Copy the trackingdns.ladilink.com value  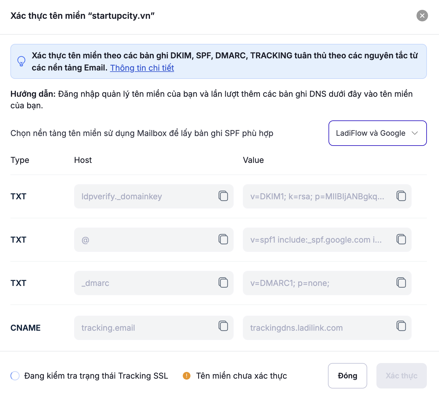[x=401, y=326]
